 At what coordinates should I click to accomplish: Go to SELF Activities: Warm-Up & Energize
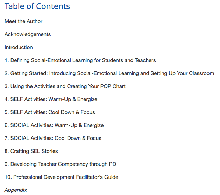click(x=51, y=99)
